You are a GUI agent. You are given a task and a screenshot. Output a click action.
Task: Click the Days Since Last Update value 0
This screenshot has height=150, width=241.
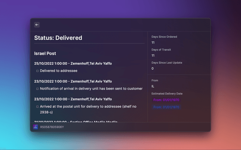(153, 69)
